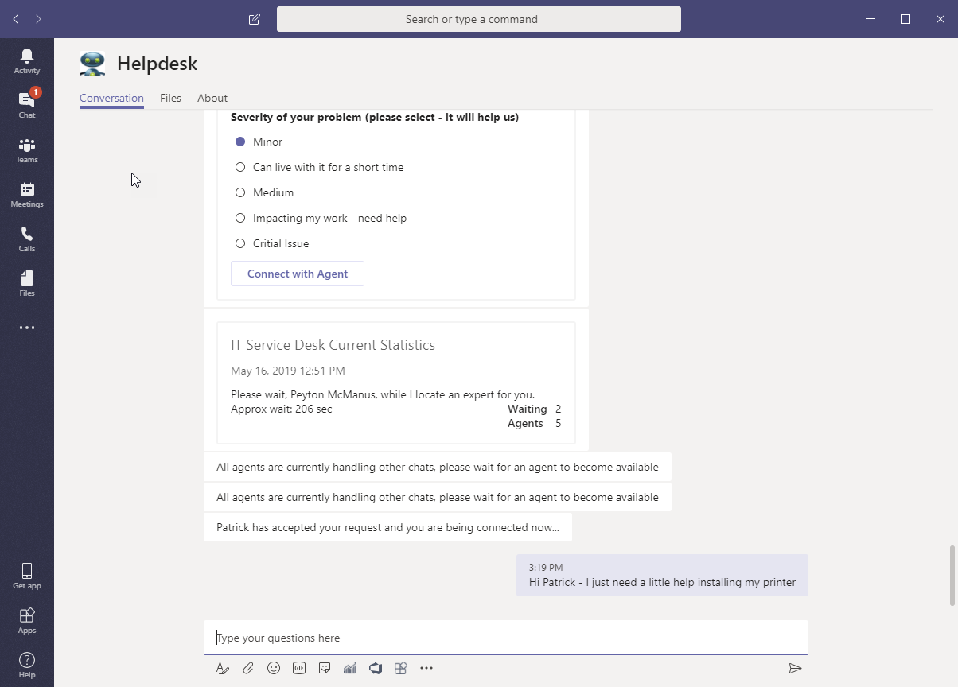Click Get app in sidebar
This screenshot has height=687, width=958.
(x=27, y=576)
